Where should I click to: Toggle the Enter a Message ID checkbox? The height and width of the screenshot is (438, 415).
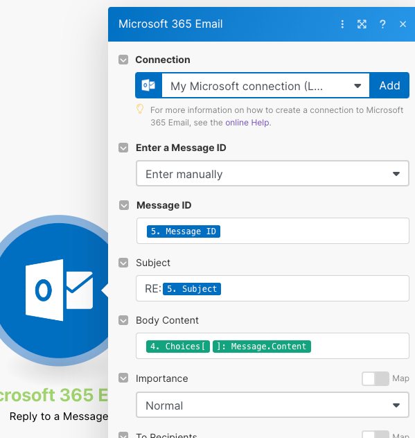123,148
